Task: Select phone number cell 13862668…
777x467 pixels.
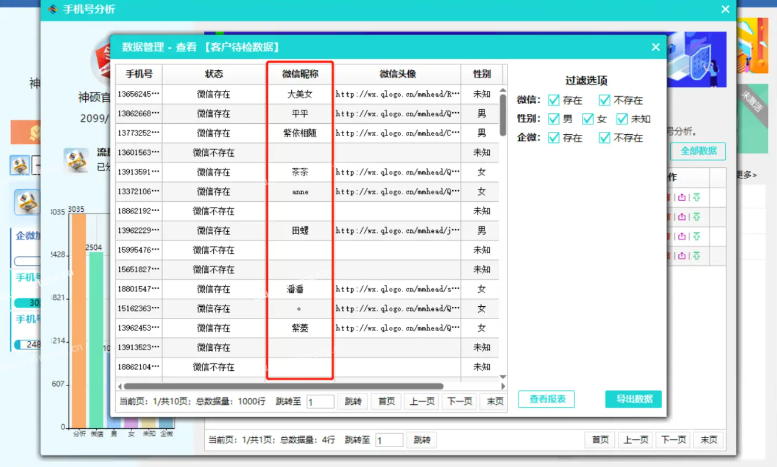Action: coord(139,113)
